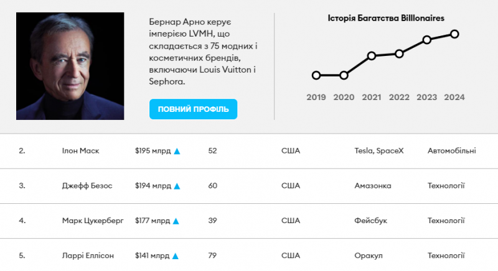
Task: Click the Амазонка source text
Action: point(373,186)
